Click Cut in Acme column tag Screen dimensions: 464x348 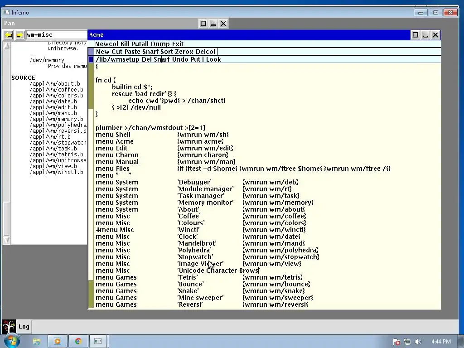tap(117, 52)
